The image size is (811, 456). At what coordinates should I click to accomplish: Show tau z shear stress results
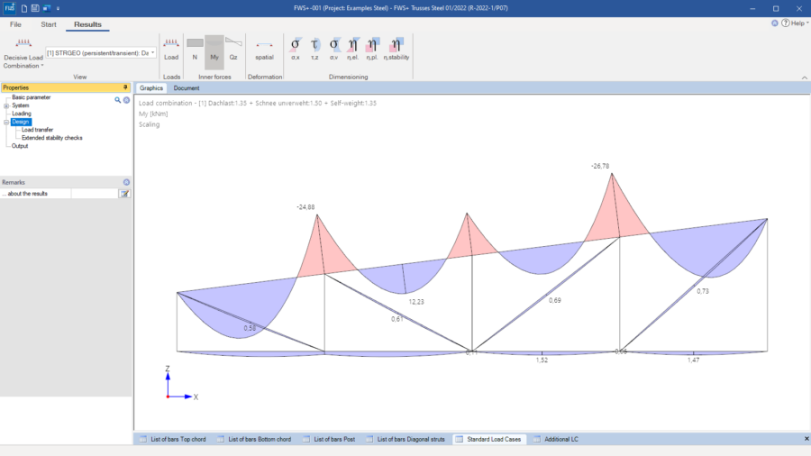314,50
